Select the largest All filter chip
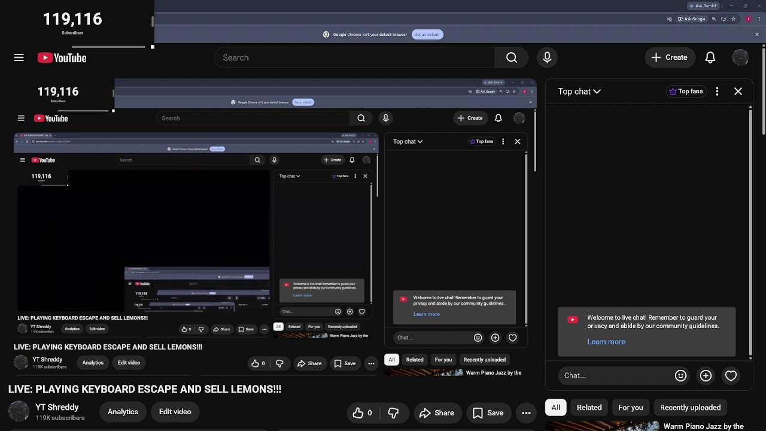766x431 pixels. [555, 408]
